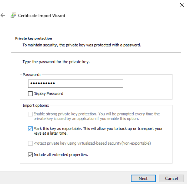This screenshot has height=184, width=187.
Task: Check the strong private key protection box
Action: [x=30, y=114]
